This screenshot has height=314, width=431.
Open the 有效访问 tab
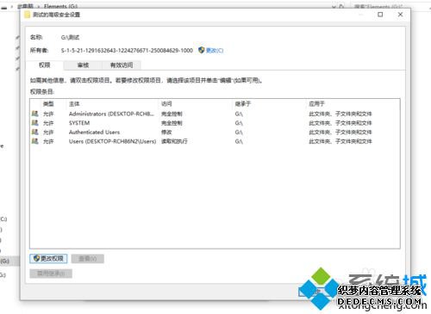pos(122,65)
